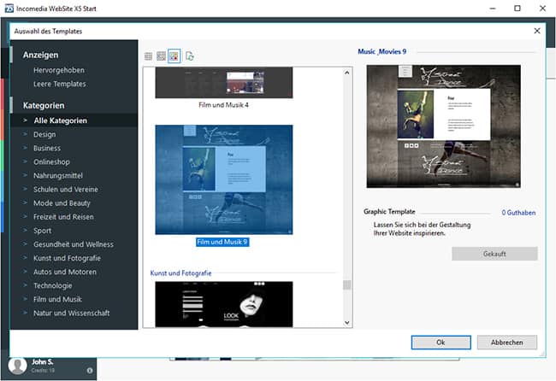Image resolution: width=556 pixels, height=381 pixels.
Task: Open the Business category
Action: tap(47, 148)
